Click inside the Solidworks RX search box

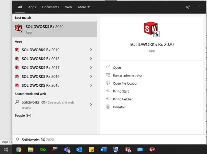pyautogui.click(x=109, y=140)
